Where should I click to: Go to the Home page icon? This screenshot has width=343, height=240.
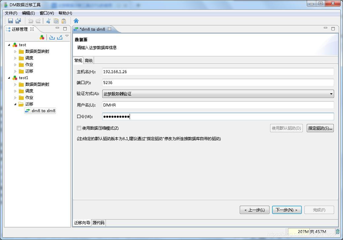[x=76, y=21]
